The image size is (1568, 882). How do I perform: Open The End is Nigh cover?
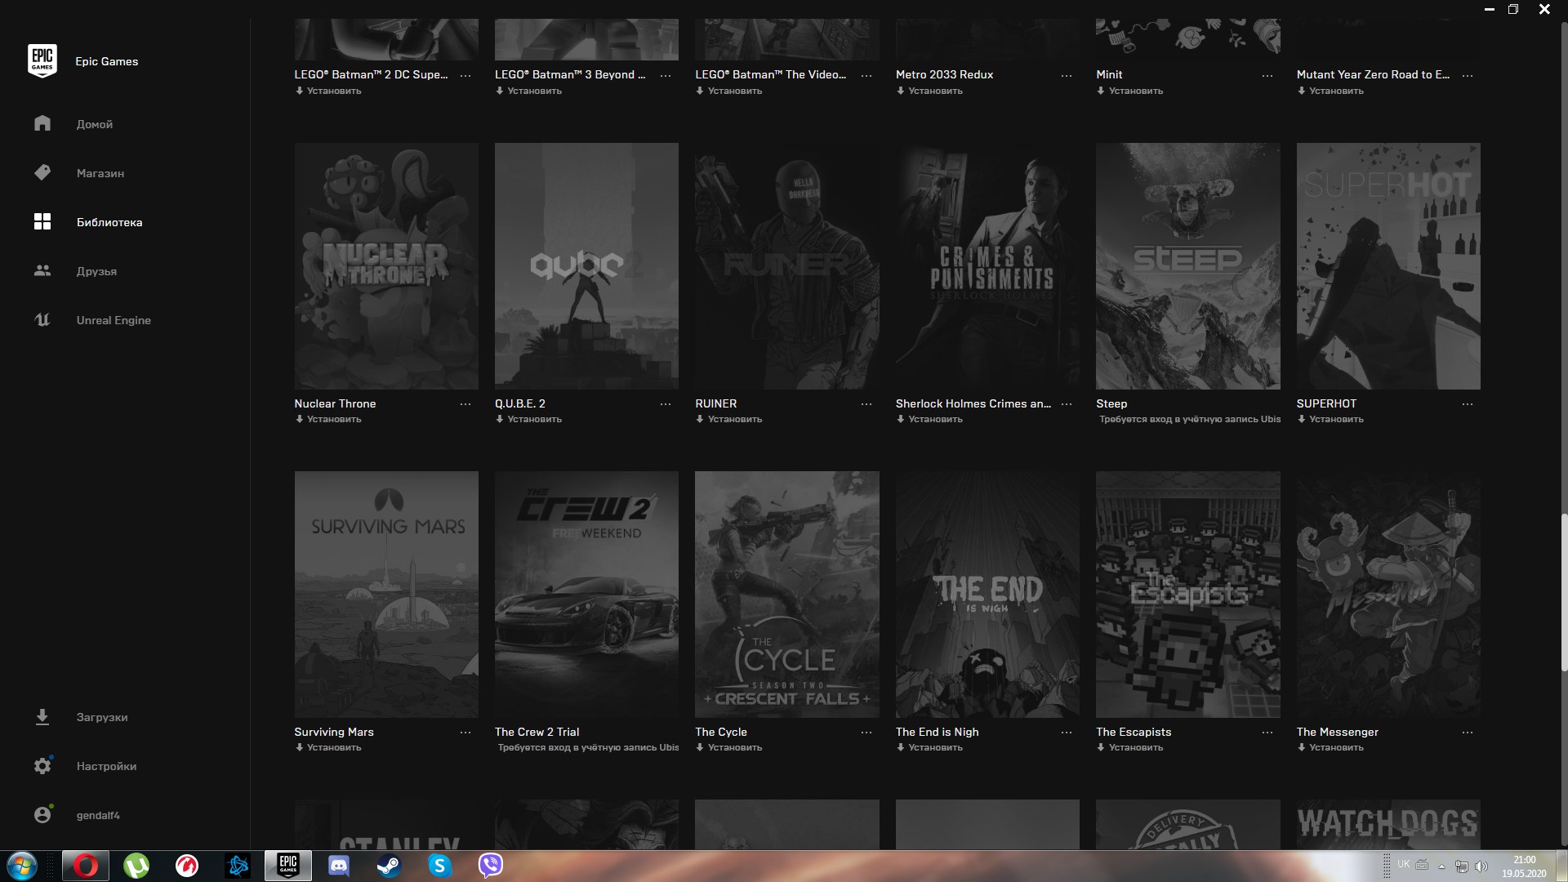pos(987,595)
